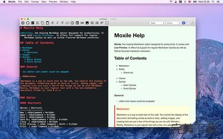The width and height of the screenshot is (223, 139).
Task: Swap editor and viewer panes icon
Action: [193, 23]
